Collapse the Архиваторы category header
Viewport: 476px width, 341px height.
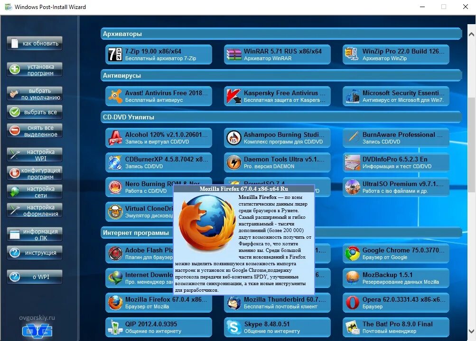point(281,34)
